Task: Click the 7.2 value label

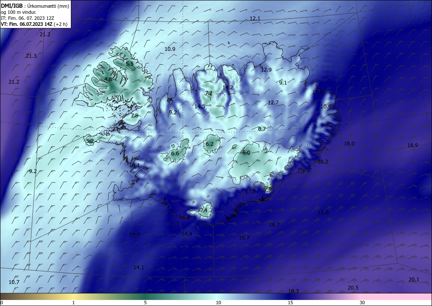Action: point(209,93)
